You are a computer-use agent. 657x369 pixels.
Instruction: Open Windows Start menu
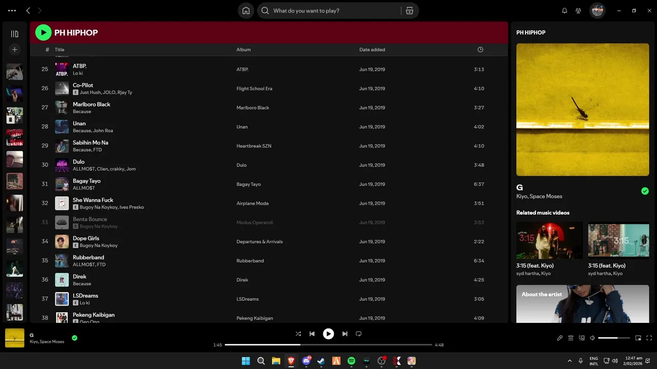(x=246, y=361)
